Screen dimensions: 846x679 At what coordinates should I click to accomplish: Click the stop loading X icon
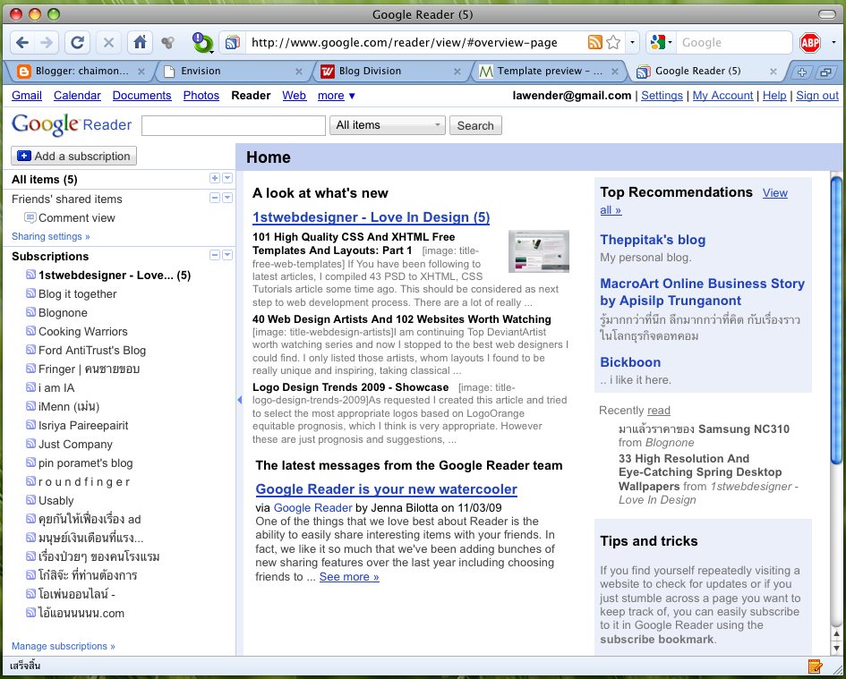click(x=108, y=42)
